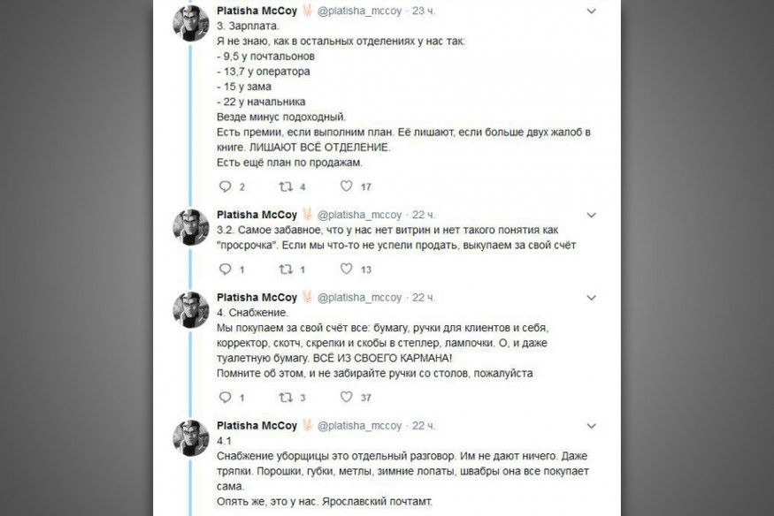This screenshot has height=516, width=774.
Task: Retweet the "3. Зарплата" salary tweet
Action: 285,186
